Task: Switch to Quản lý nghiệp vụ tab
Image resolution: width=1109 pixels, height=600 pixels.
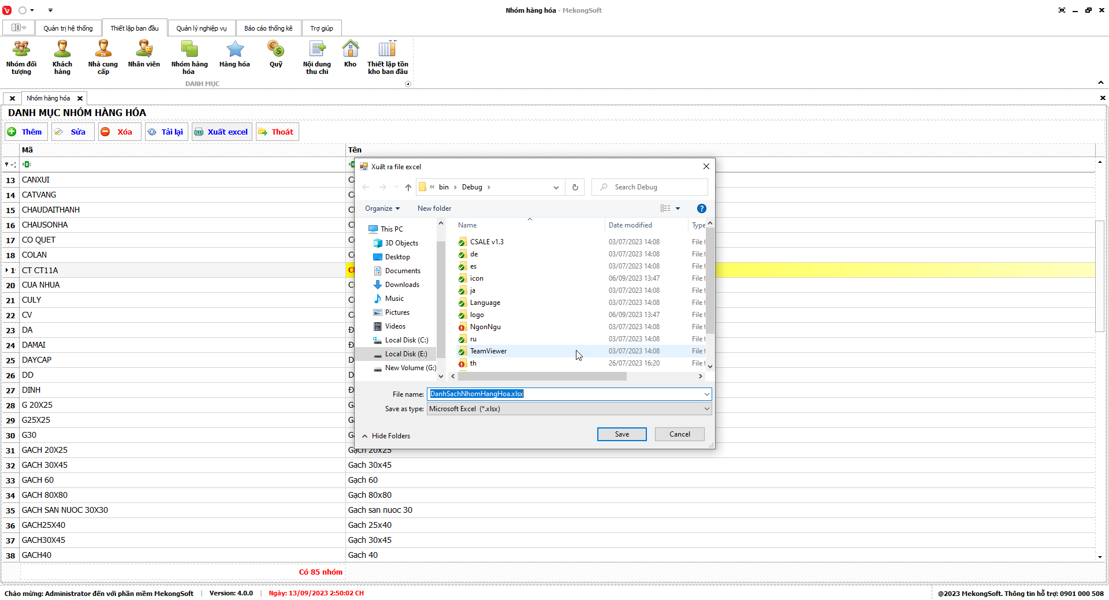Action: [x=202, y=28]
